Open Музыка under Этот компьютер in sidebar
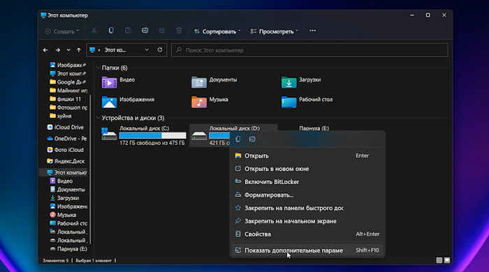The image size is (489, 272). click(x=63, y=215)
